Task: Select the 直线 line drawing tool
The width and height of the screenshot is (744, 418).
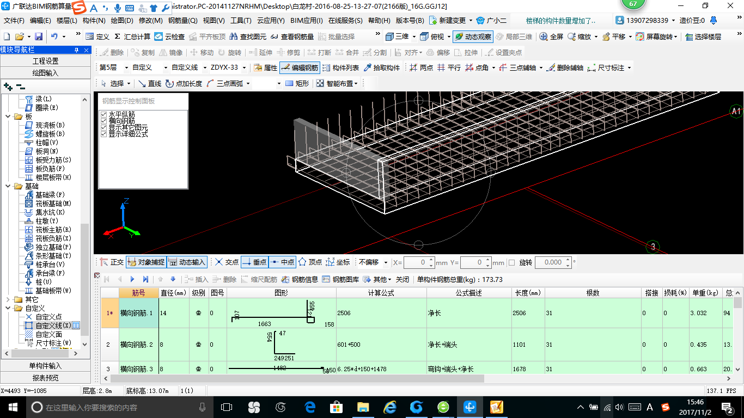Action: (150, 83)
